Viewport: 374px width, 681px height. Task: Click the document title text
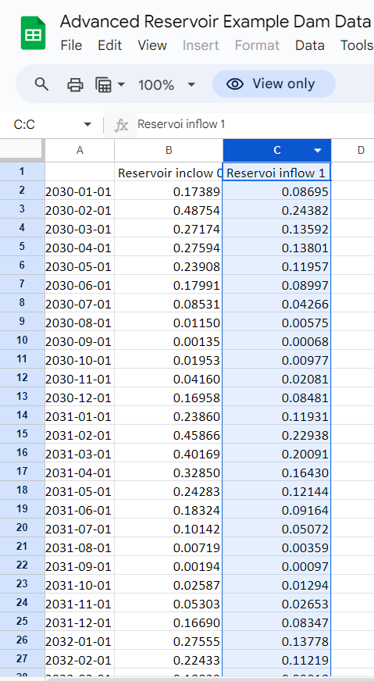215,21
